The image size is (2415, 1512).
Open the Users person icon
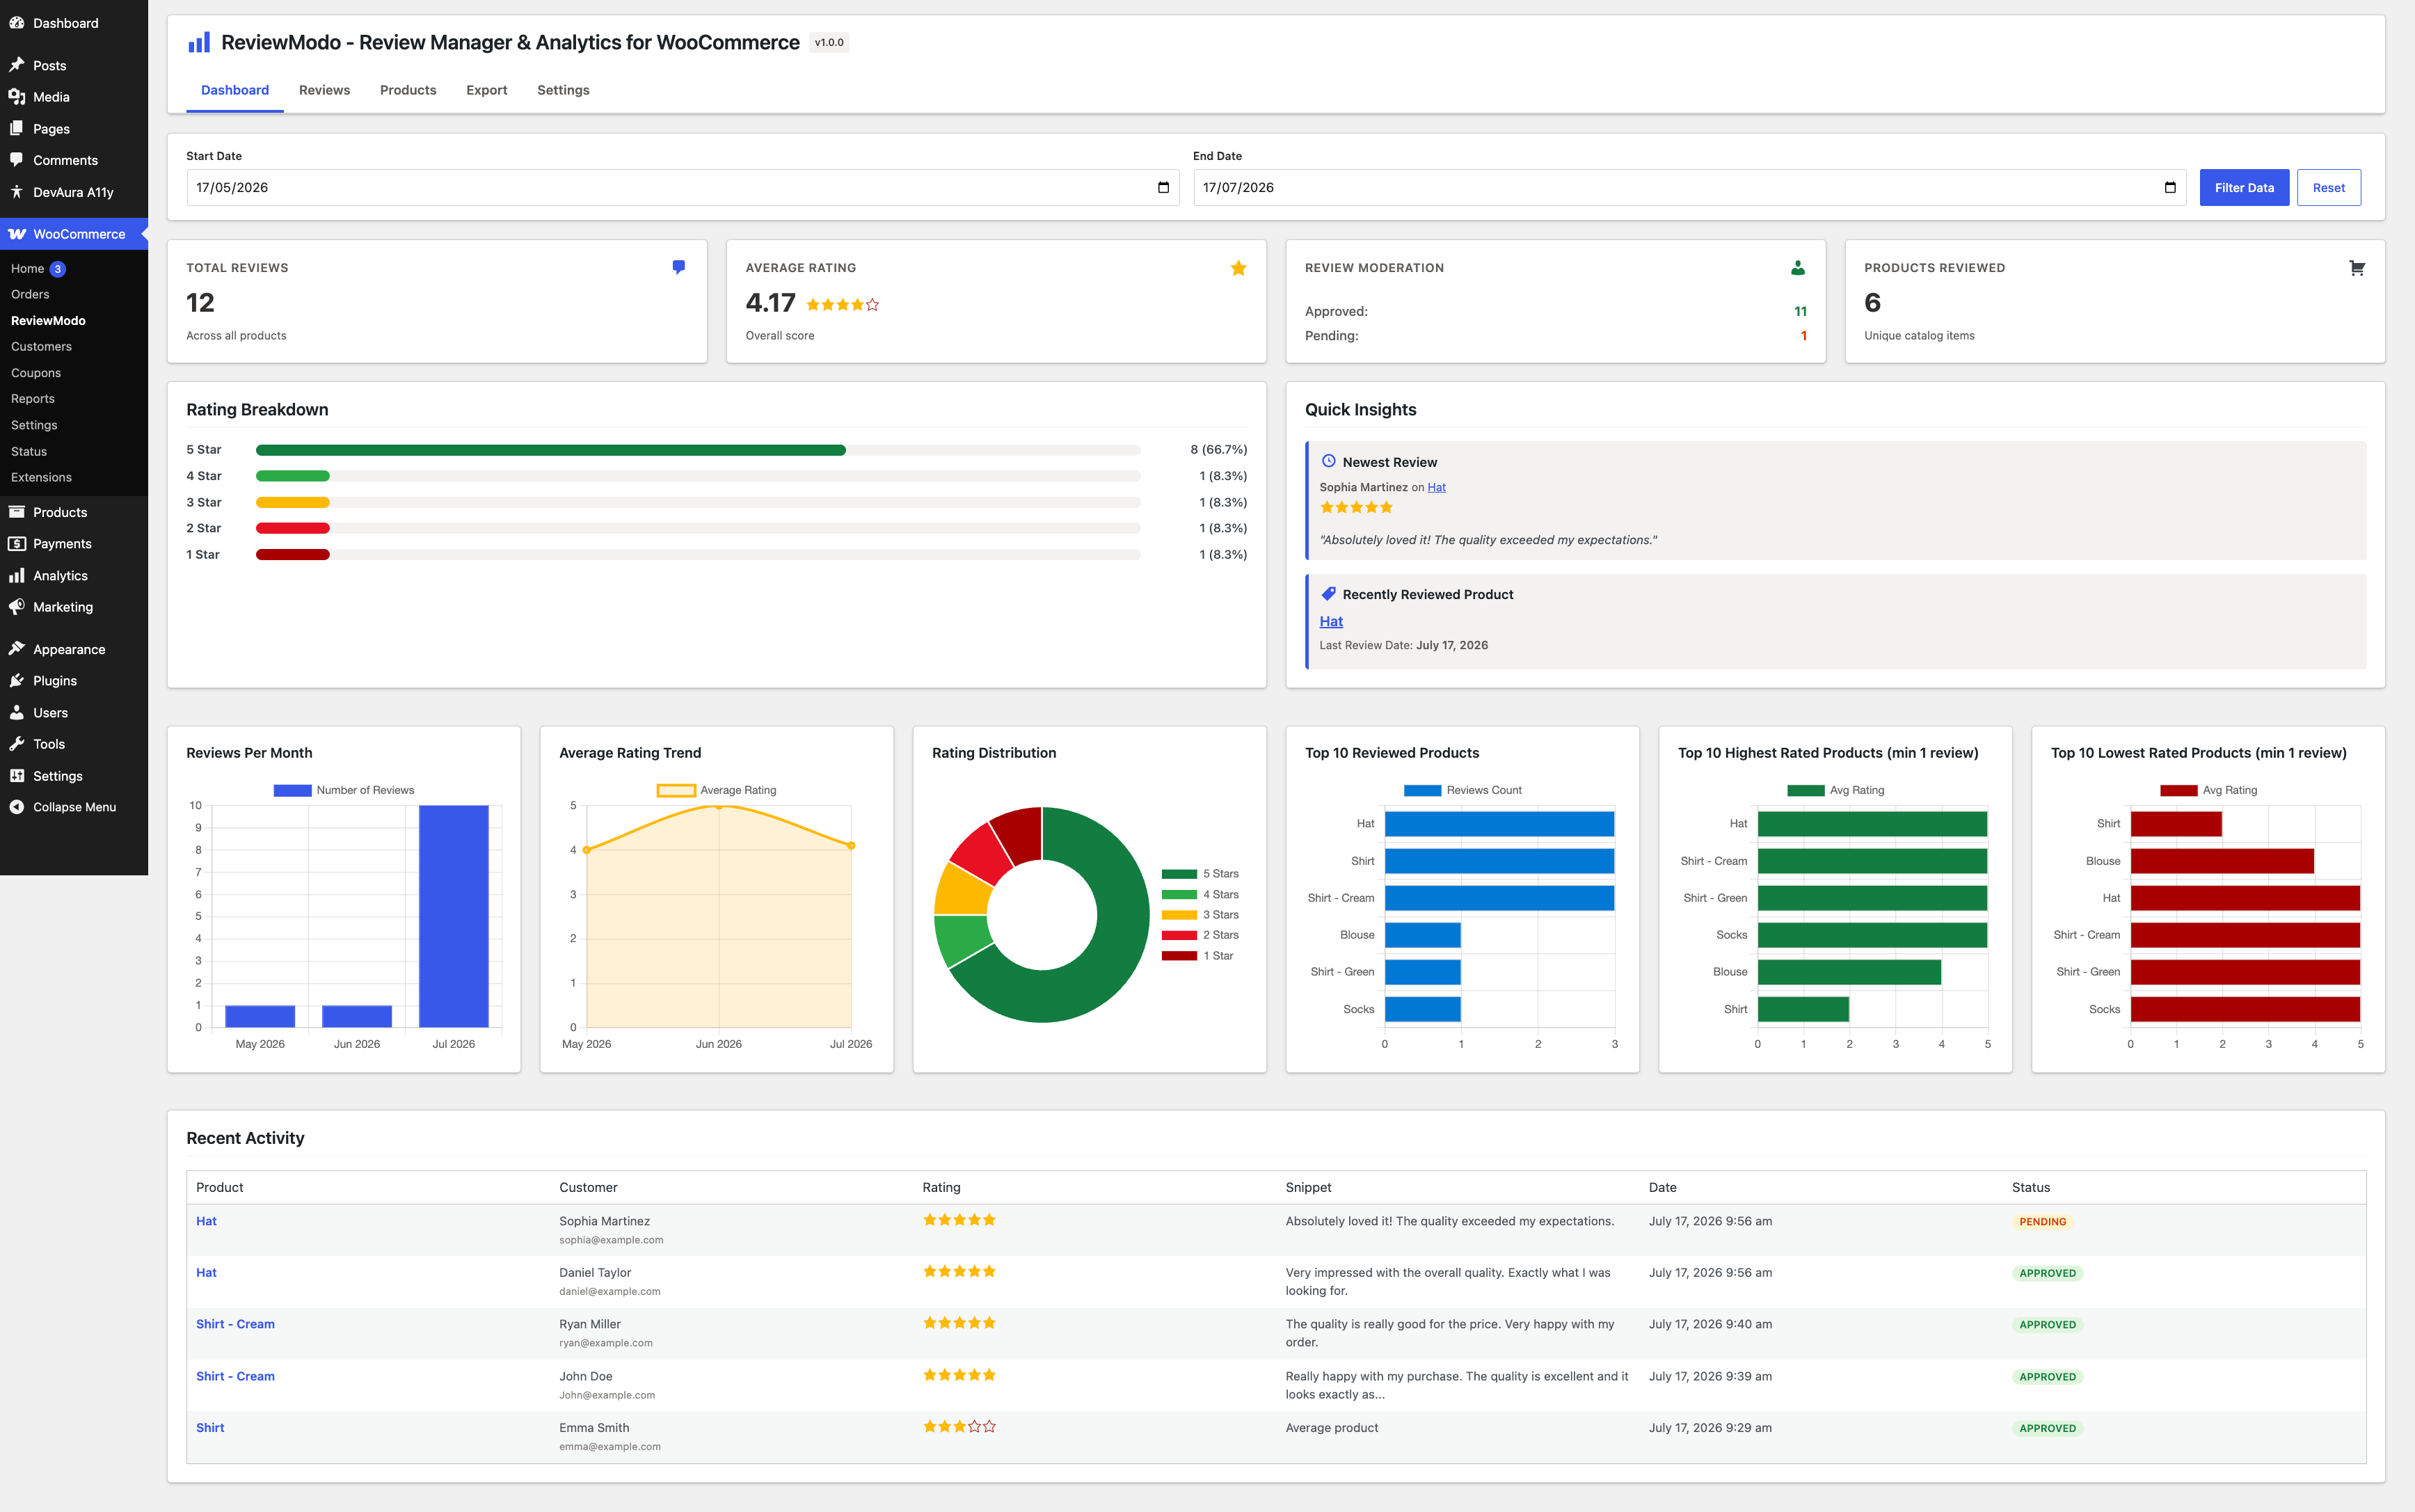pyautogui.click(x=17, y=713)
